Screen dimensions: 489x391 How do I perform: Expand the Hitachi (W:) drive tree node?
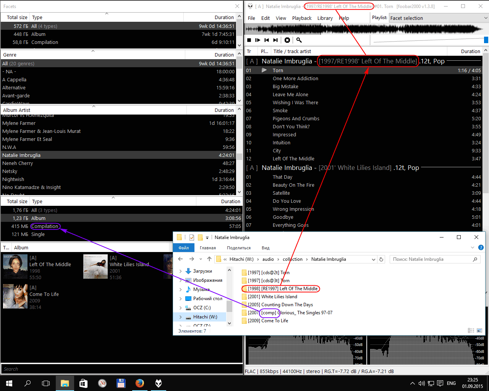180,317
